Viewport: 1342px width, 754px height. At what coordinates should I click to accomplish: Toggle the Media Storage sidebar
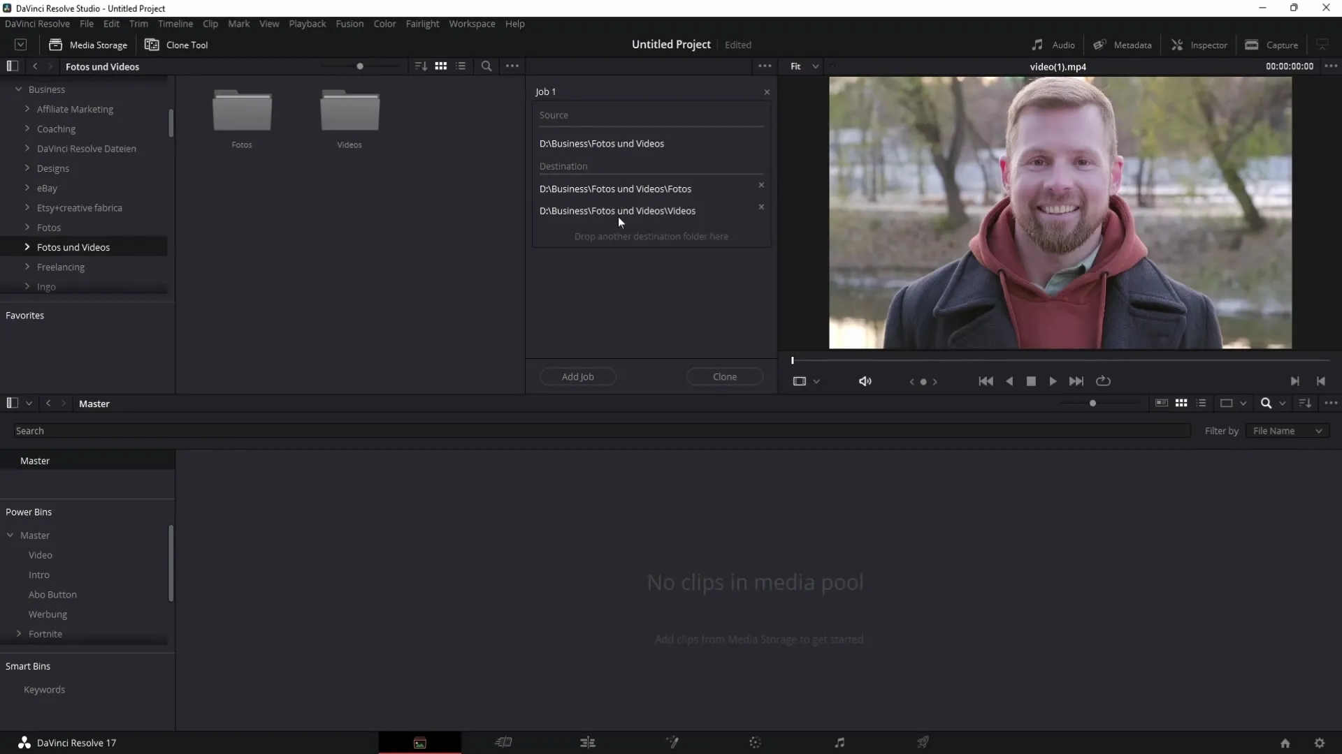[x=12, y=66]
